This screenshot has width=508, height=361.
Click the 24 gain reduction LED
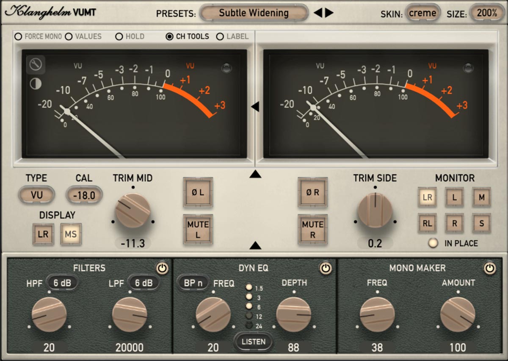click(249, 325)
